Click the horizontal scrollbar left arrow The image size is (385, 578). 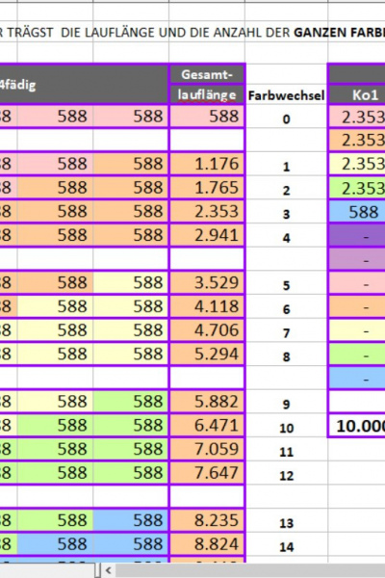[x=109, y=570]
